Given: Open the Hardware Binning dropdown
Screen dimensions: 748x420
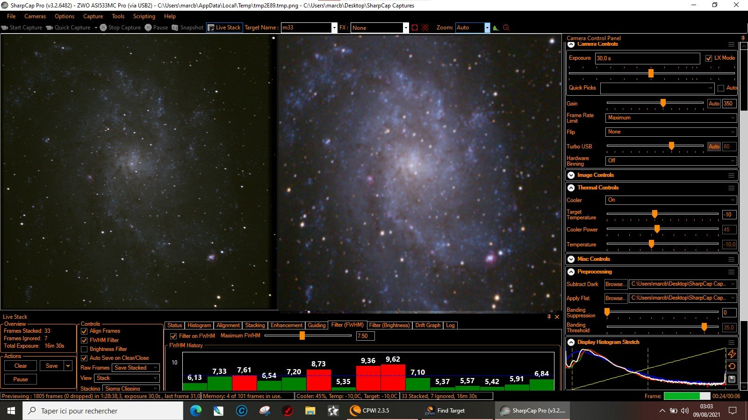Looking at the screenshot, I should (x=671, y=161).
